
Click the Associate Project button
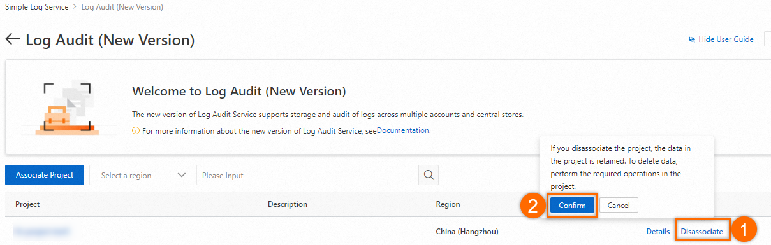coord(45,175)
